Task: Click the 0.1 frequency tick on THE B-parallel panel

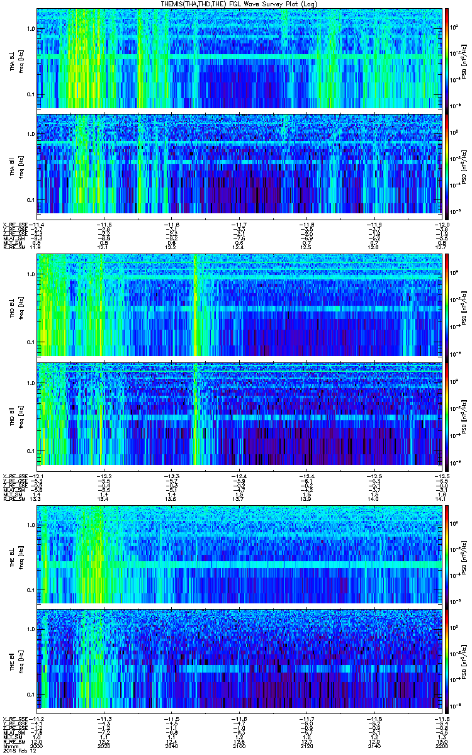Action: pyautogui.click(x=31, y=695)
